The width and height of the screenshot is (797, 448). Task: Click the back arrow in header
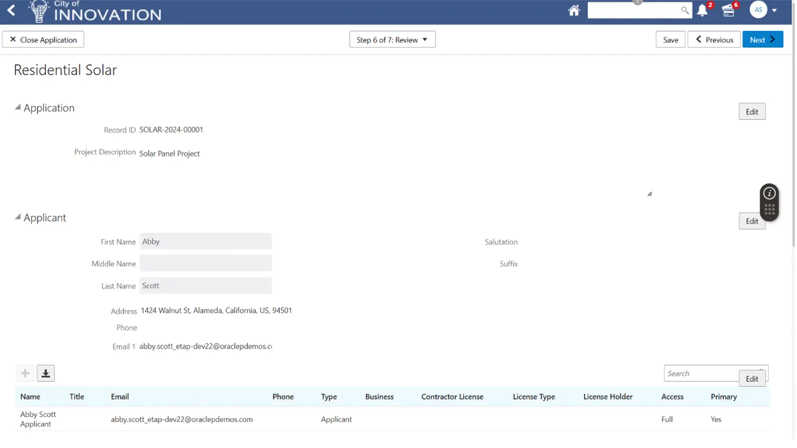11,10
